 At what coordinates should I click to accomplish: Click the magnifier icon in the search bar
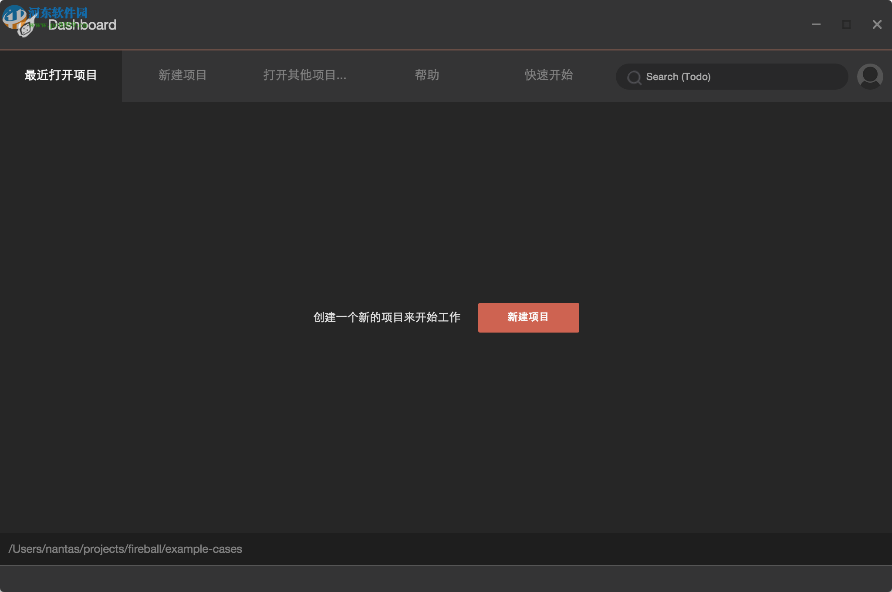click(x=635, y=77)
